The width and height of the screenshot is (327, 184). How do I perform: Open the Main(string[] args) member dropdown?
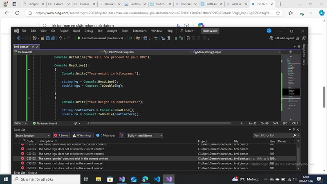237,52
